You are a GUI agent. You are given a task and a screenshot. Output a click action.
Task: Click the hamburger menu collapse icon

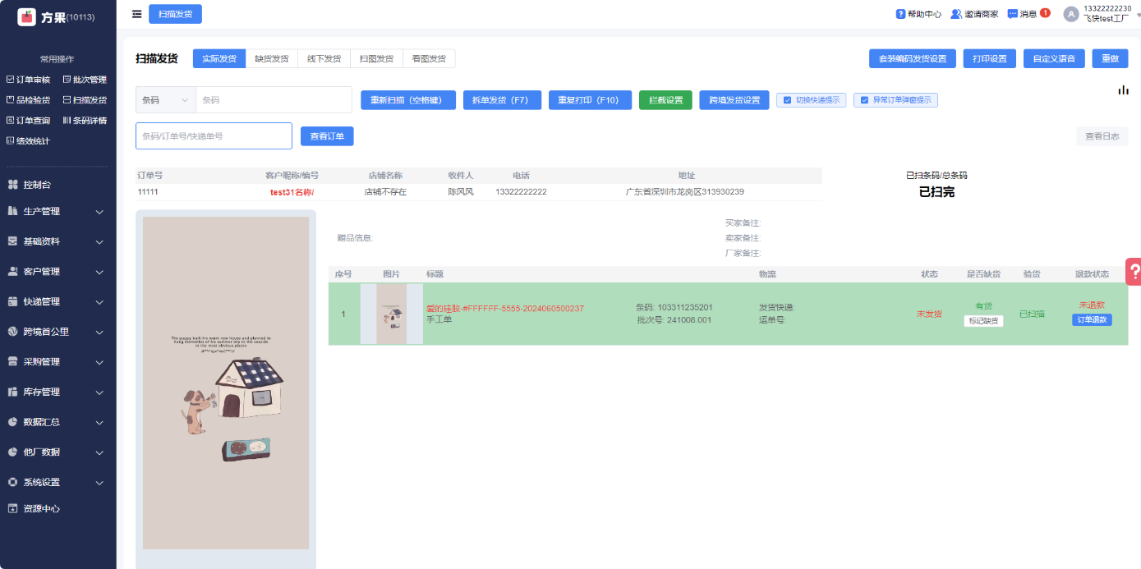coord(136,14)
